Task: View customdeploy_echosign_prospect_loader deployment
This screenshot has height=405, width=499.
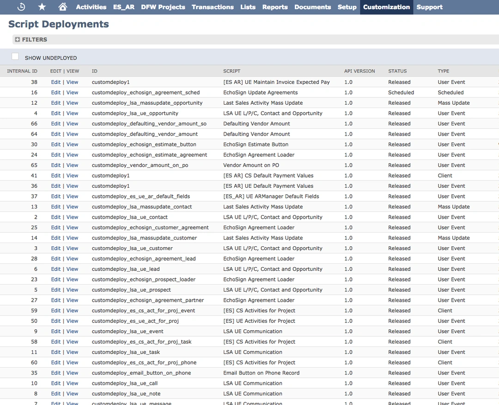Action: coord(72,279)
